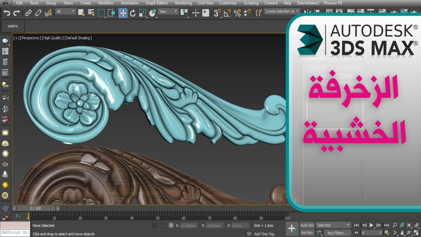Toggle 3D Snaps in the toolbar

217,13
